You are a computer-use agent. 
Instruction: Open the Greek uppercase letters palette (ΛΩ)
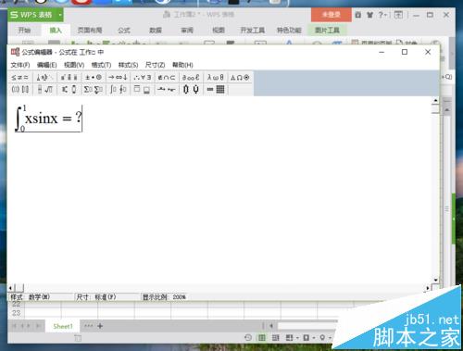[240, 78]
